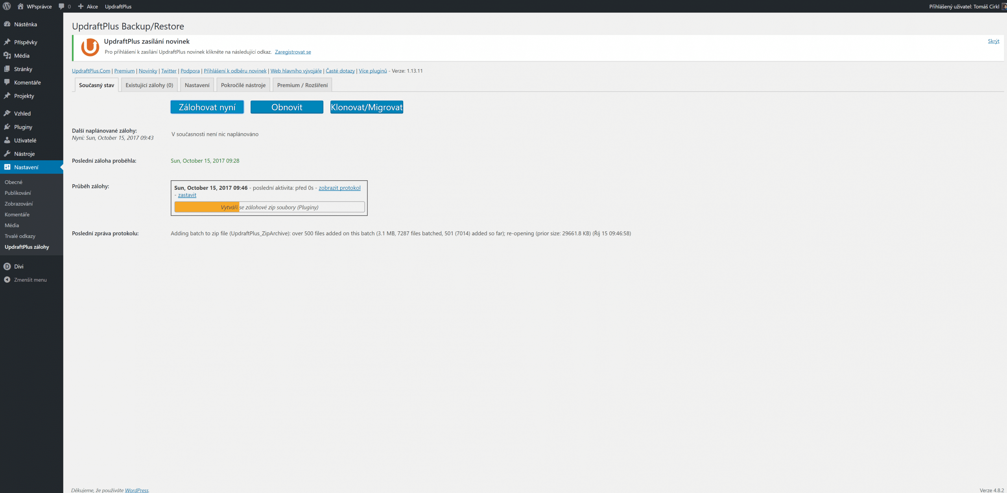The height and width of the screenshot is (493, 1007).
Task: Open Akce menu in admin bar
Action: (x=88, y=6)
